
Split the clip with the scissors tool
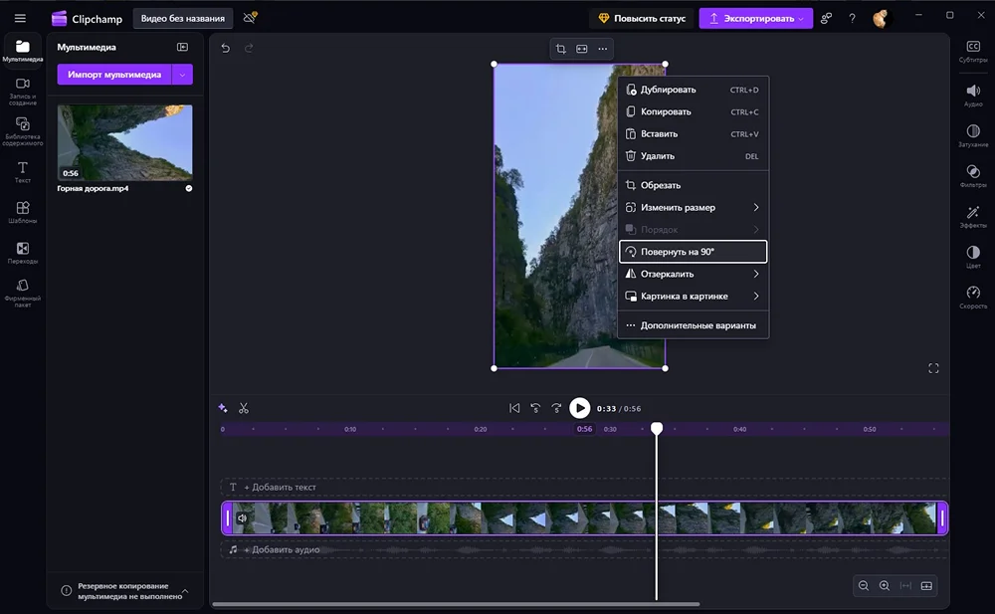(243, 407)
